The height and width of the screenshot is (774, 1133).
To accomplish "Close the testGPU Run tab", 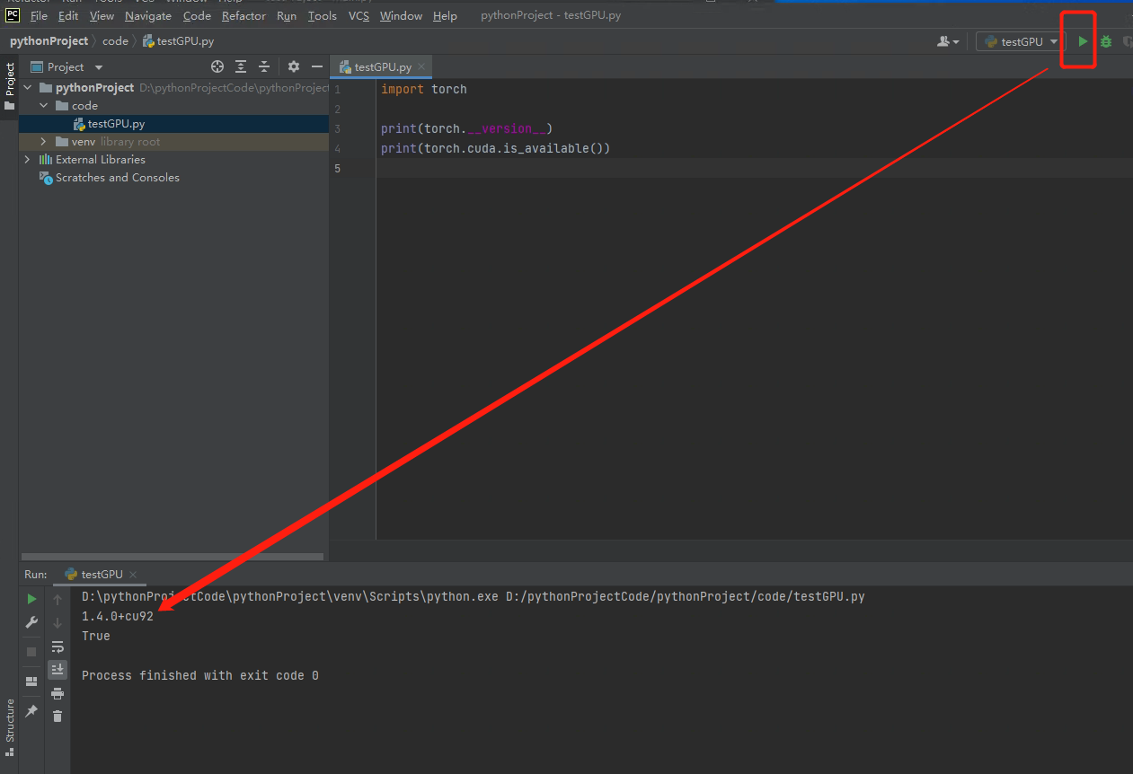I will [132, 575].
